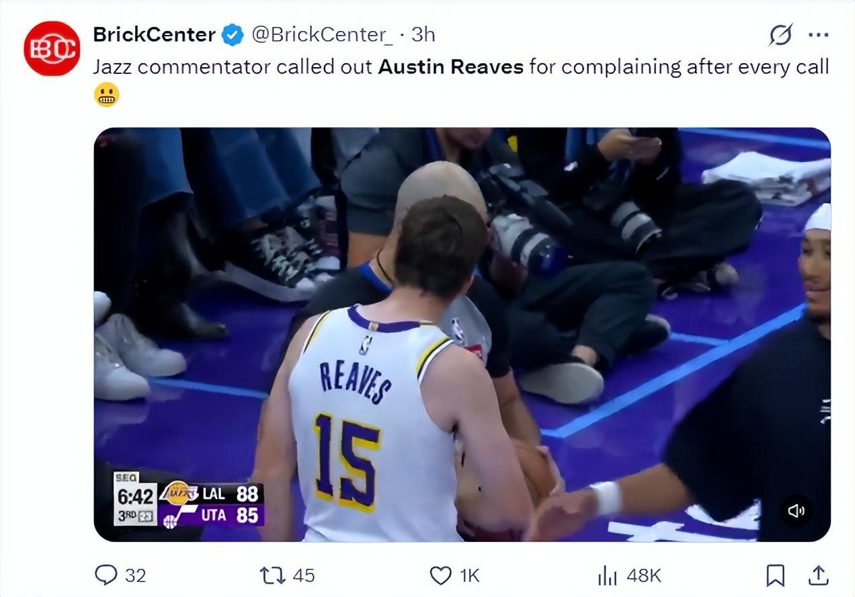This screenshot has height=597, width=855.
Task: Click the blue verified badge
Action: tap(233, 34)
